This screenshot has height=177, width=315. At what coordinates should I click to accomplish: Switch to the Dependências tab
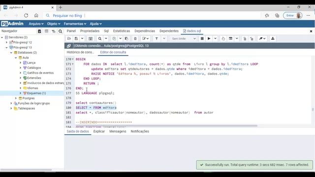(x=145, y=31)
